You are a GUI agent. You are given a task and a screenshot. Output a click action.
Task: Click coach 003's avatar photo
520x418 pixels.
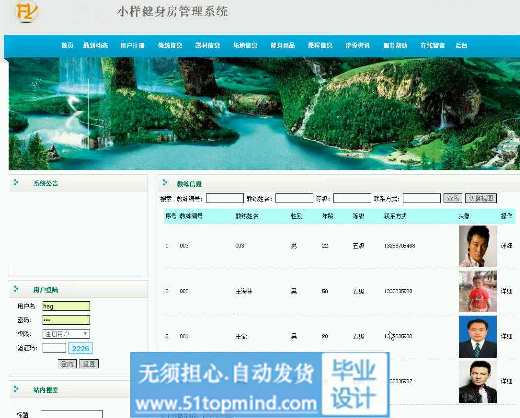477,246
